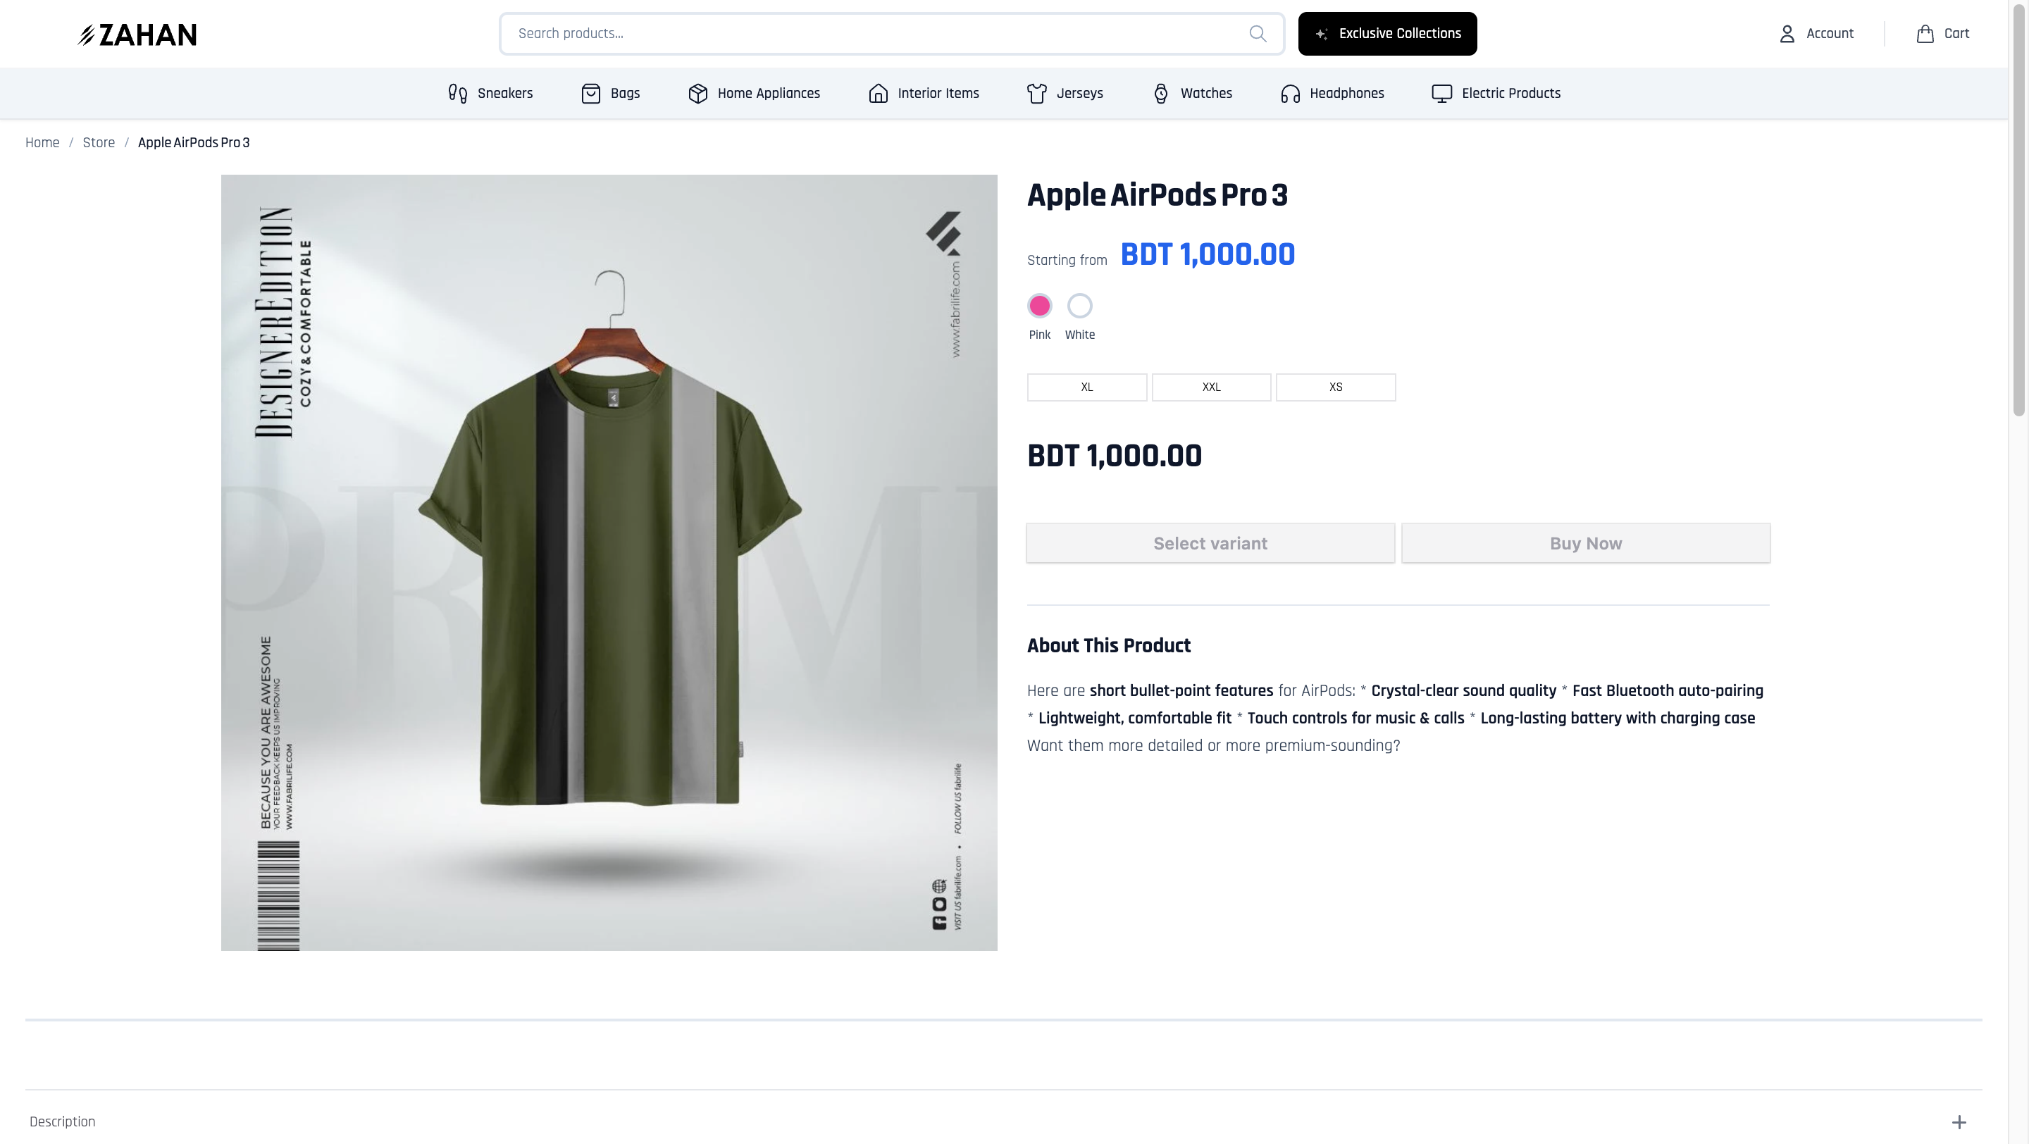Select the XL size option
Viewport: 2029px width, 1144px height.
(x=1086, y=387)
